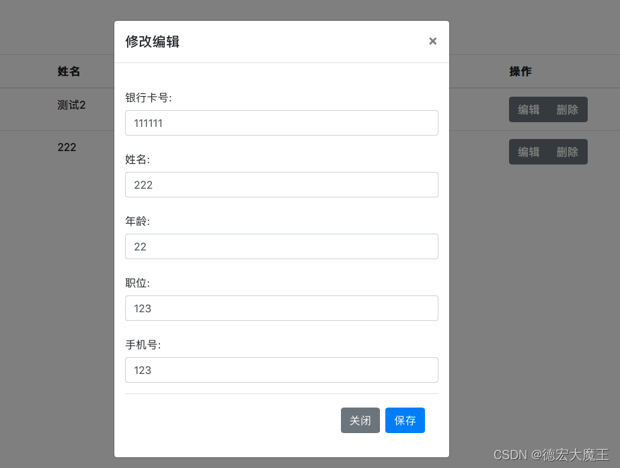Click the 测试2 name cell in the table
Image resolution: width=620 pixels, height=468 pixels.
[x=71, y=105]
